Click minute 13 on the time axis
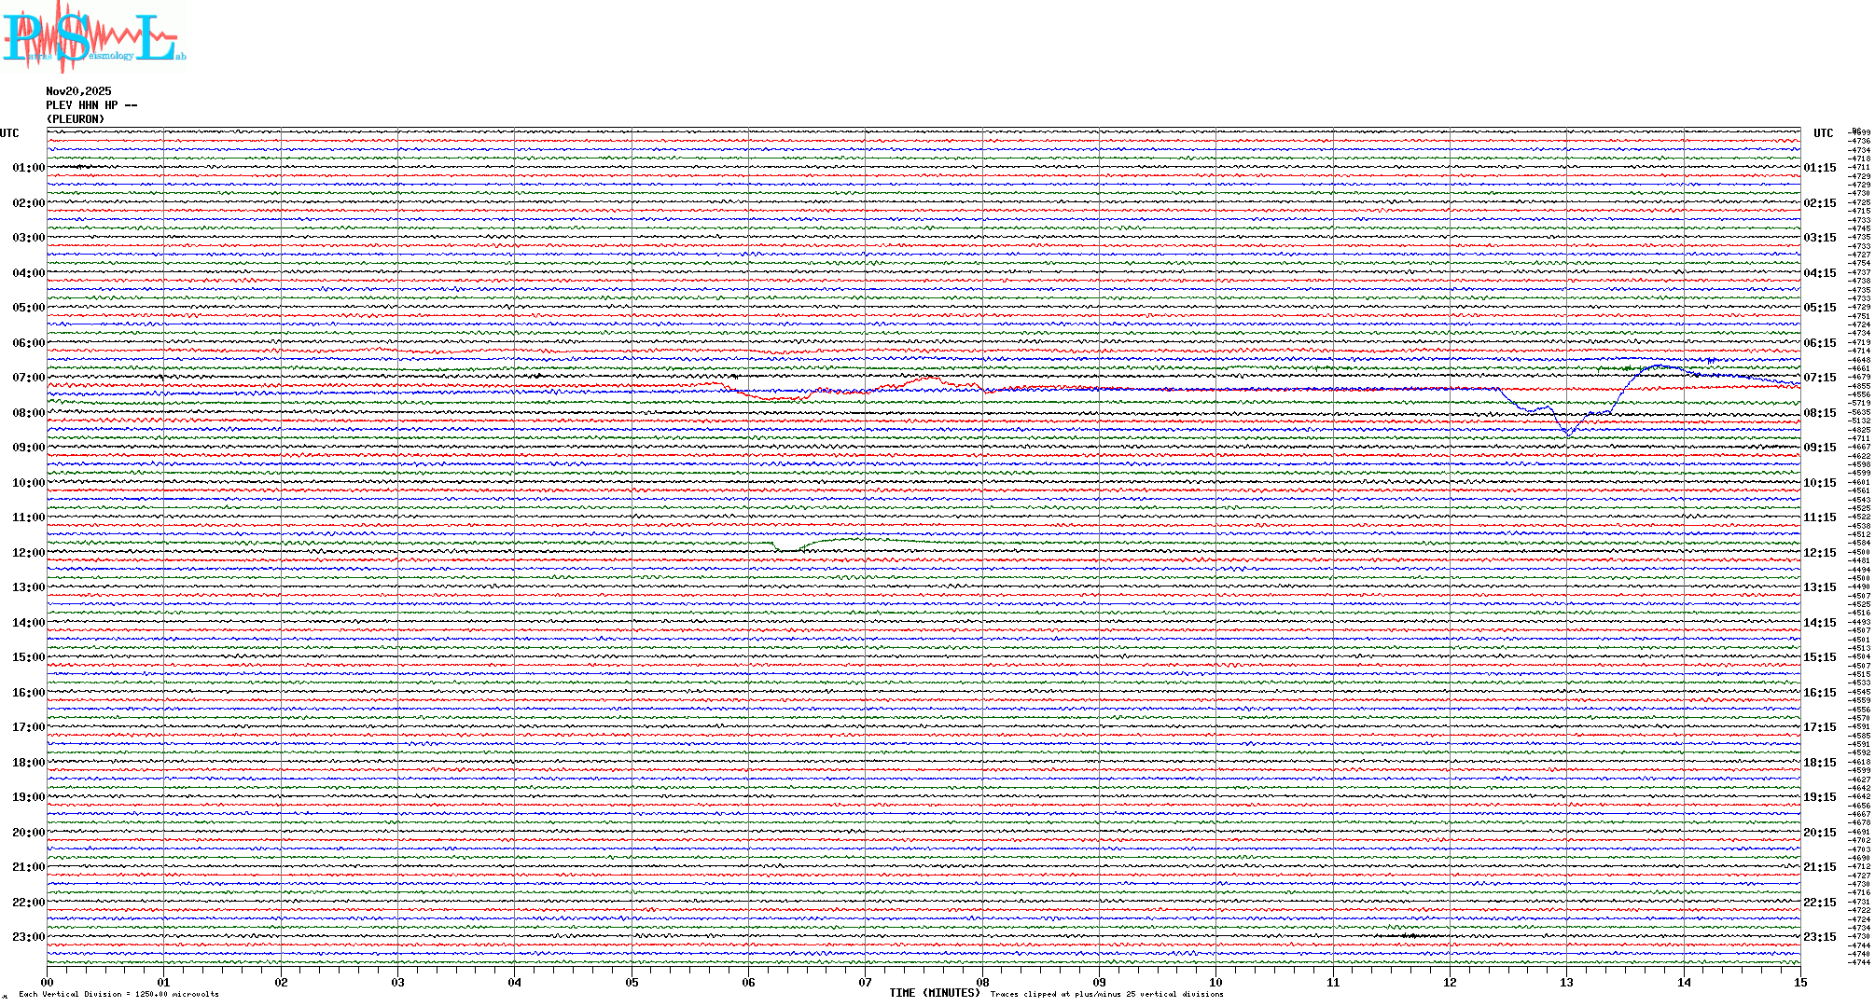This screenshot has width=1875, height=1007. point(1566,982)
